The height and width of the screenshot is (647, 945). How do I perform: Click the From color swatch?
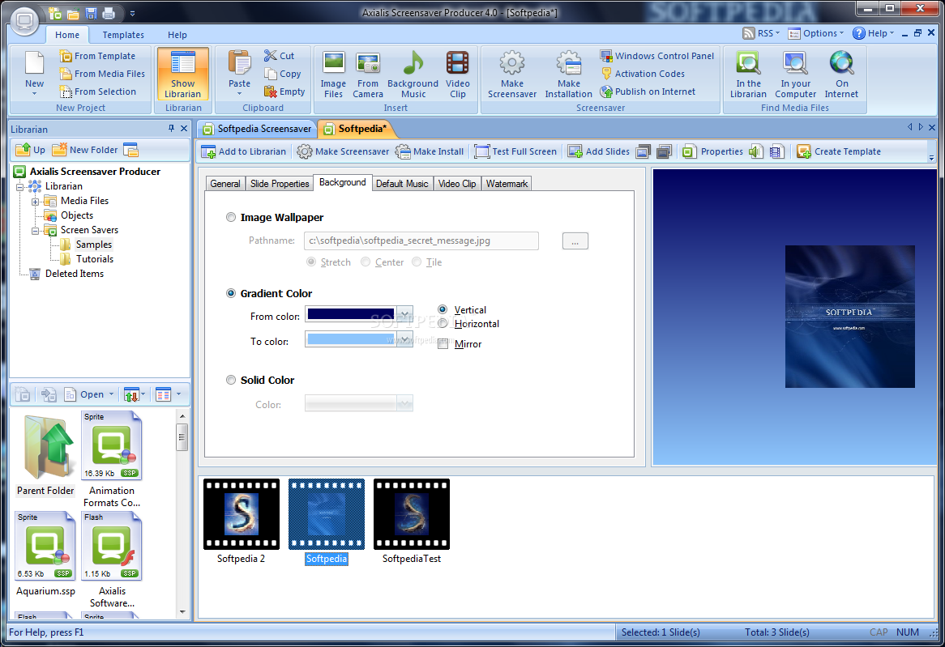click(x=351, y=314)
